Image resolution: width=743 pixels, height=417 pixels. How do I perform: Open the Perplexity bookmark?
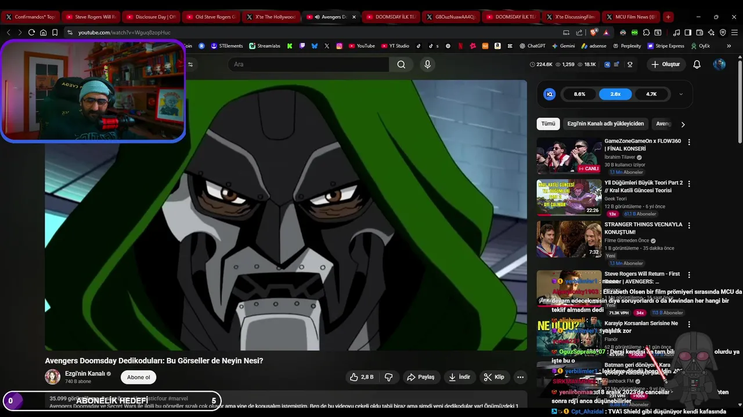[x=626, y=46]
